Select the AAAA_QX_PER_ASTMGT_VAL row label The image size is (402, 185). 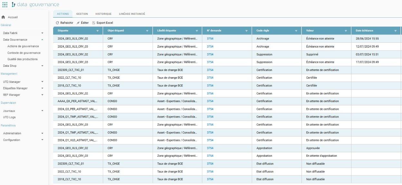(x=77, y=101)
